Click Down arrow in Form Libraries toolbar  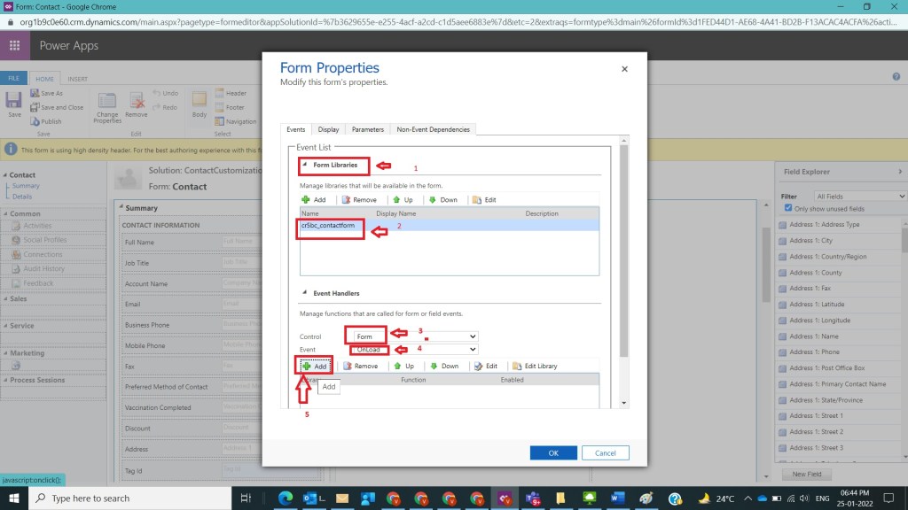point(433,200)
